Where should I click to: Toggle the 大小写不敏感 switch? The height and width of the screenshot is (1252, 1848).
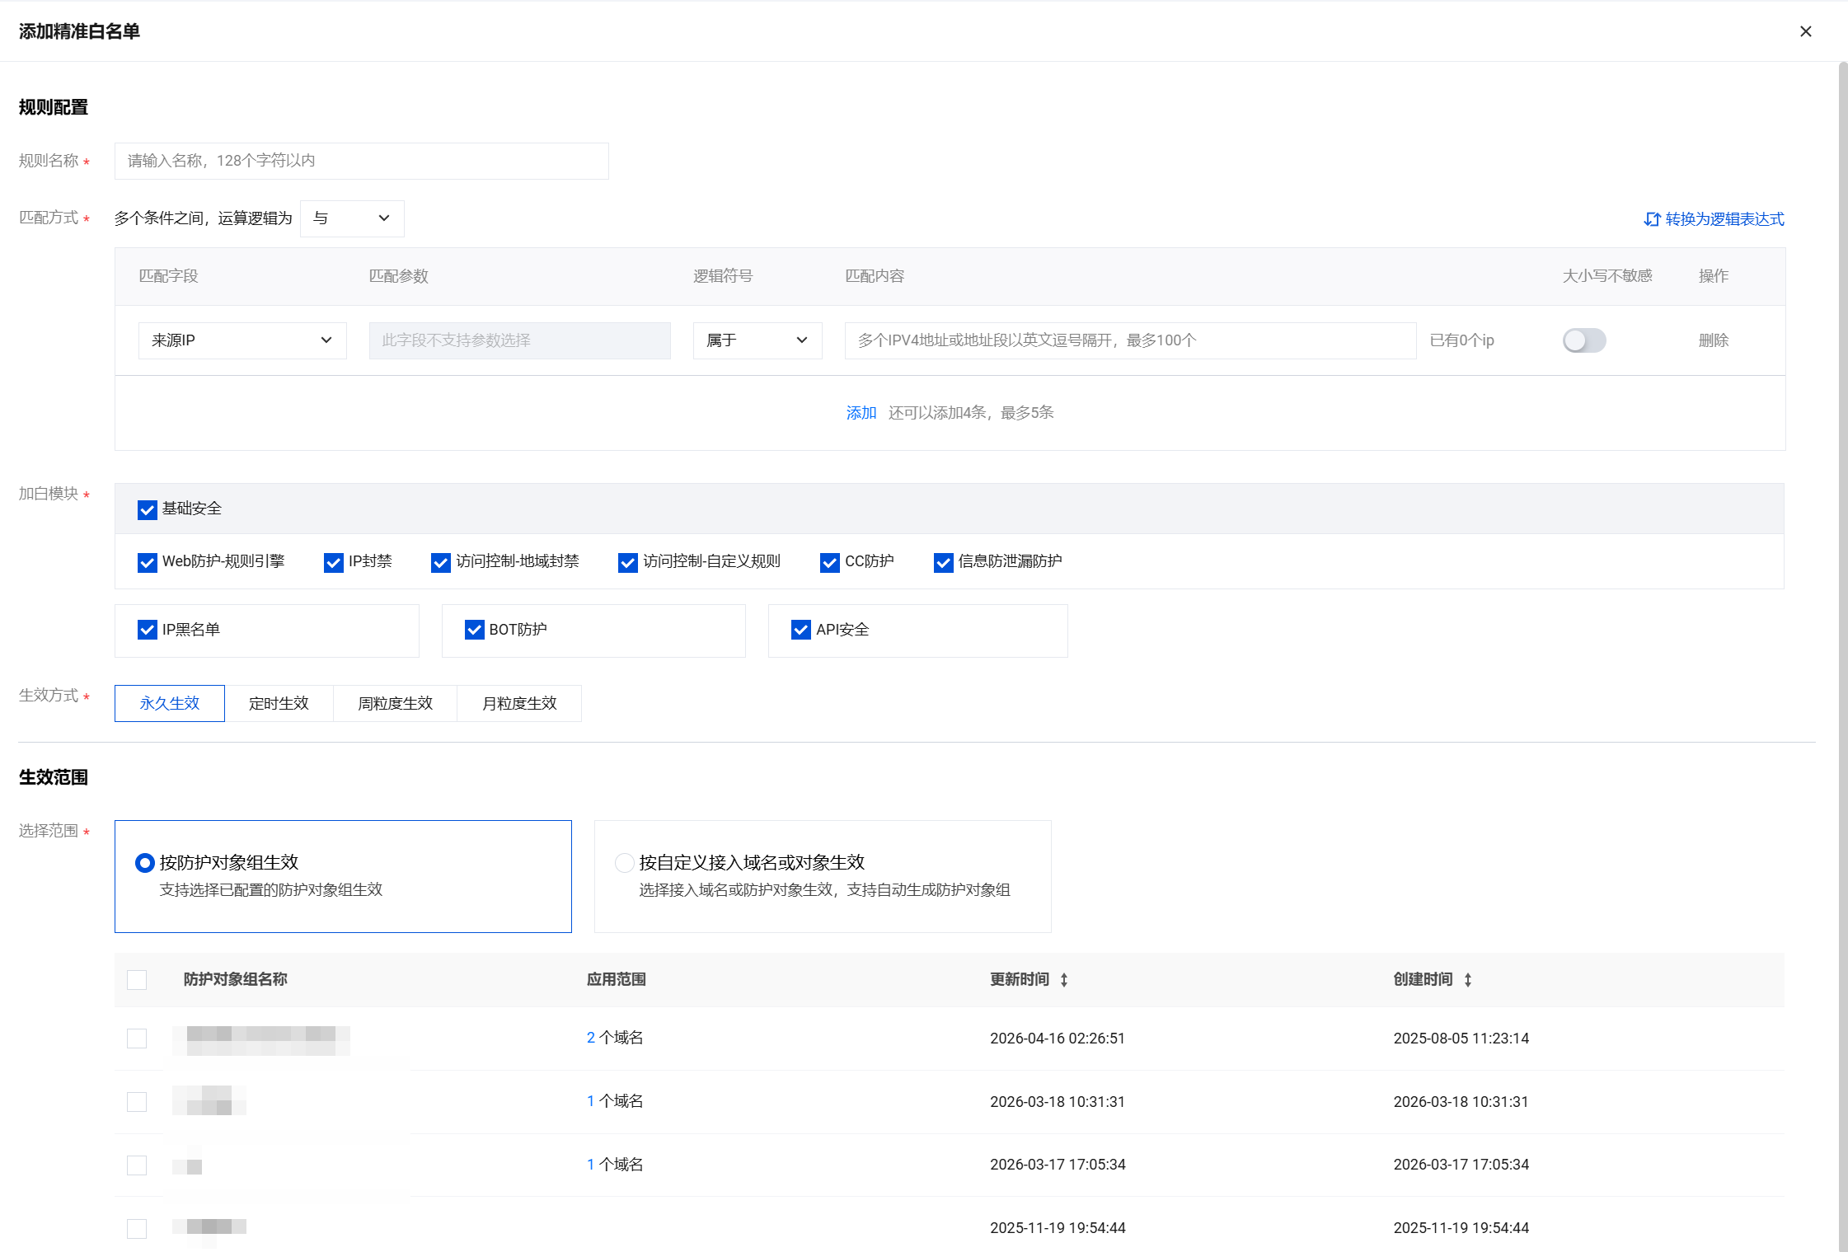[x=1583, y=340]
